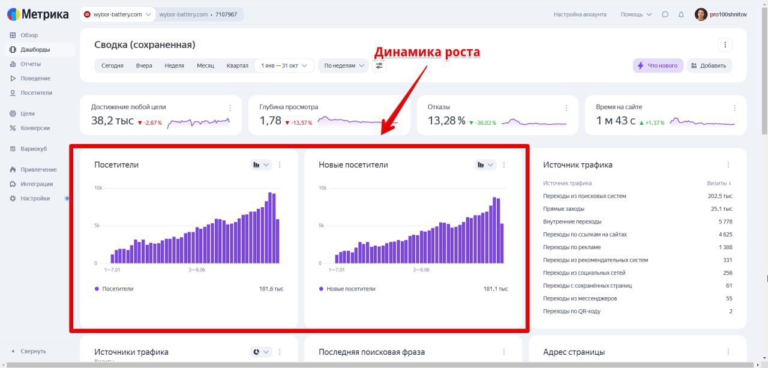The image size is (768, 368).
Task: Open Посетители in the sidebar
Action: 36,93
